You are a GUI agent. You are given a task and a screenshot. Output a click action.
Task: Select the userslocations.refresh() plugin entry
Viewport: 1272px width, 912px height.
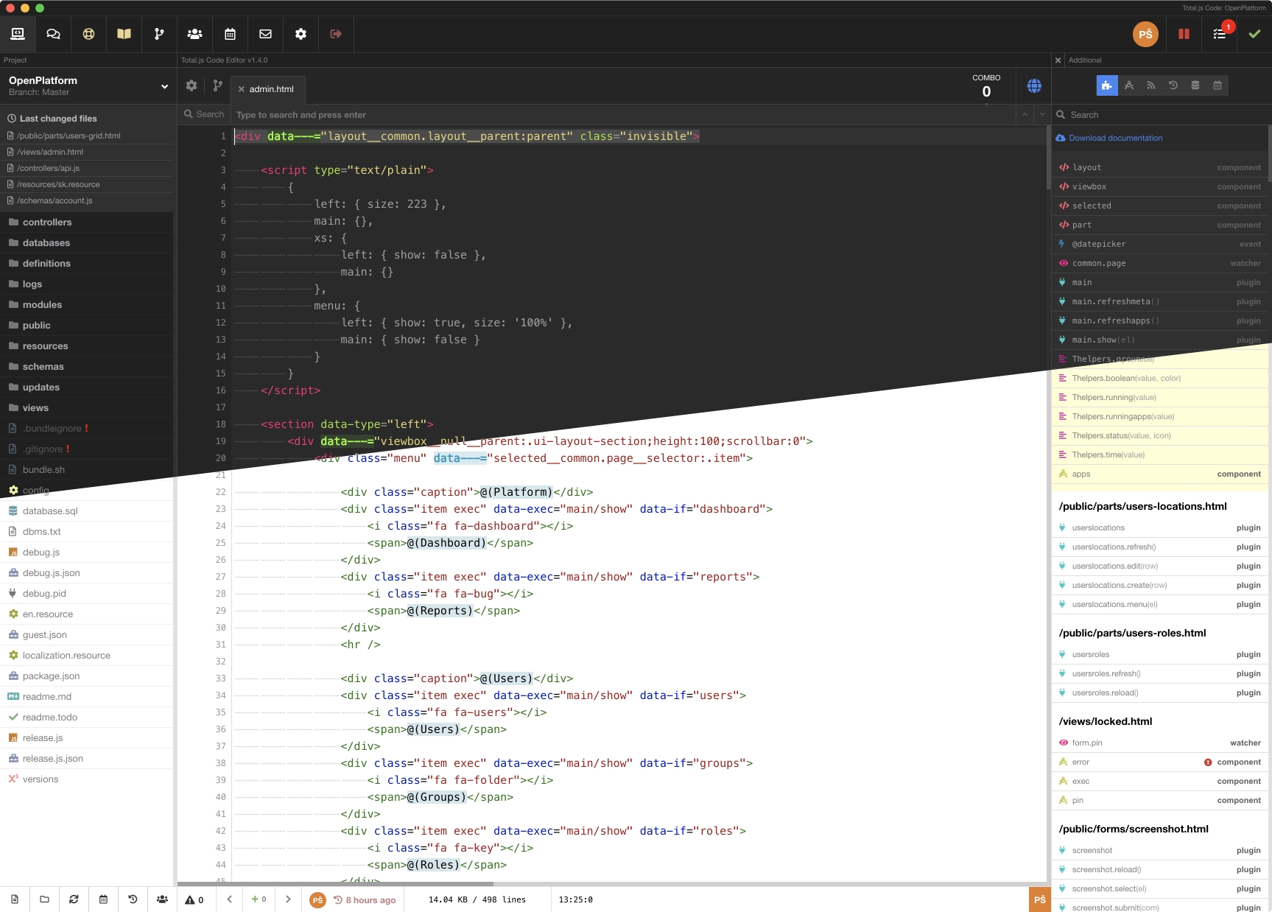tap(1159, 547)
